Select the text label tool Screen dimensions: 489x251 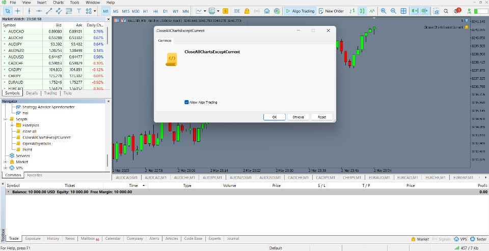79,11
